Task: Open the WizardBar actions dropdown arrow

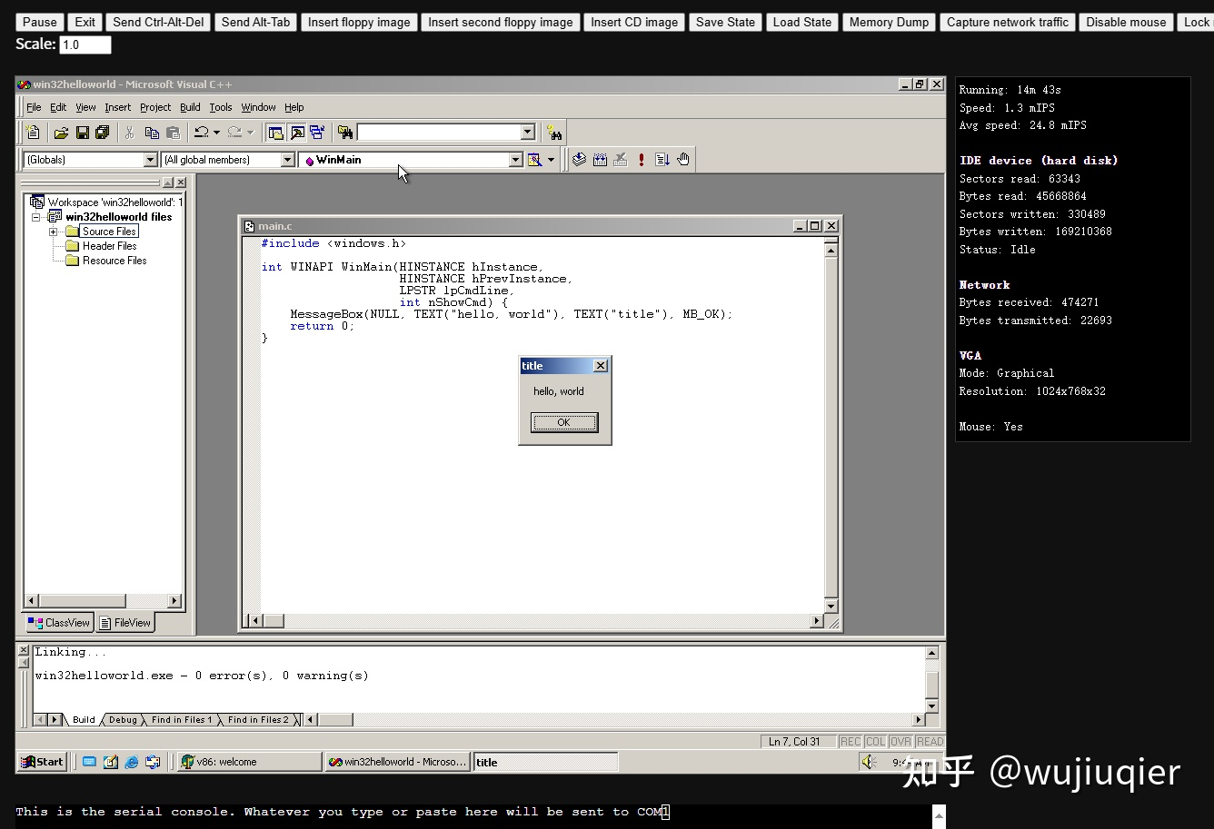Action: coord(551,160)
